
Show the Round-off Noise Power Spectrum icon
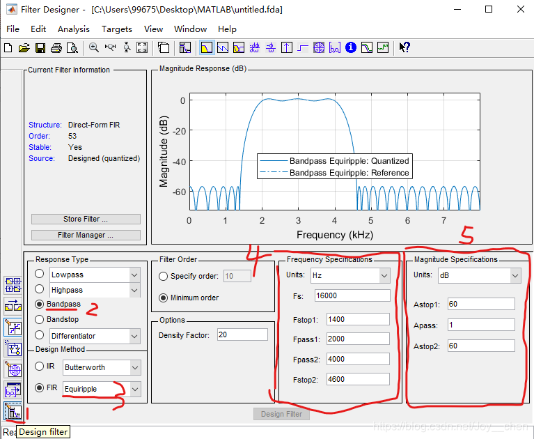click(383, 47)
